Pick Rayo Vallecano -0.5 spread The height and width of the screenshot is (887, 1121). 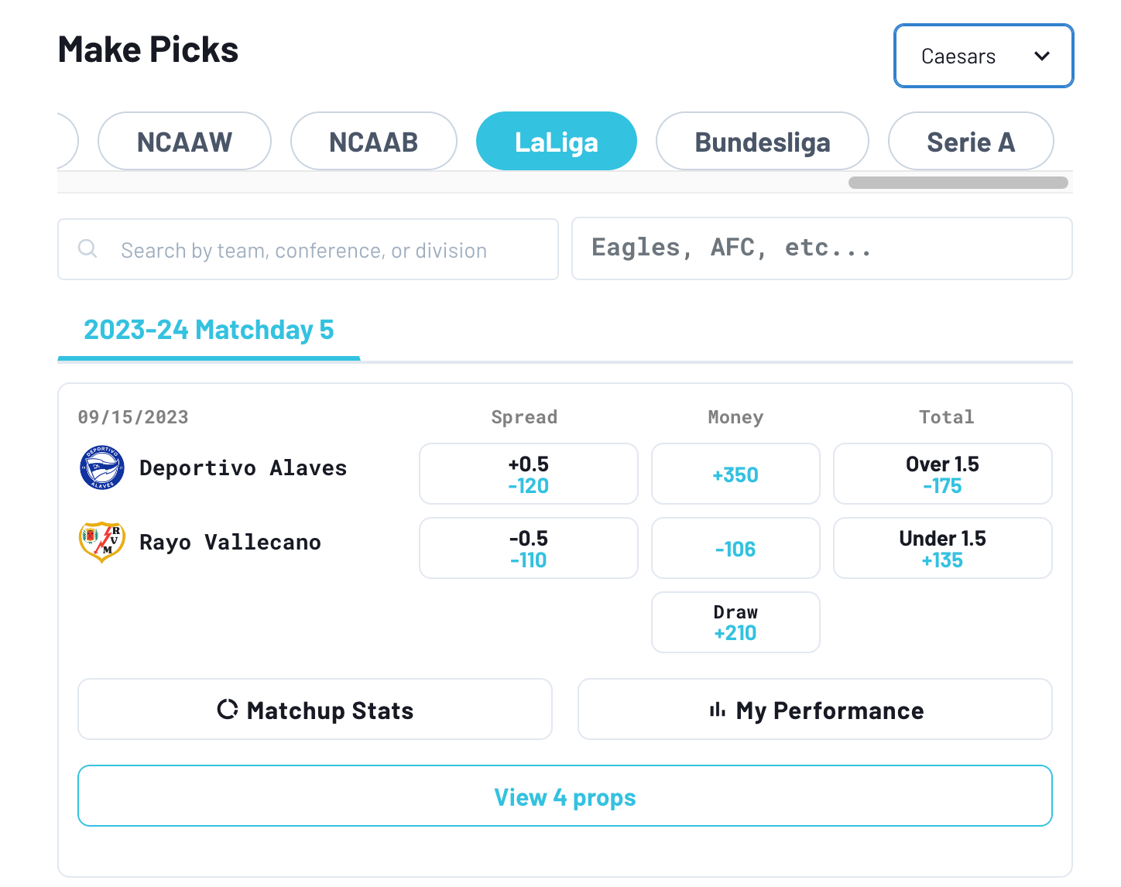point(529,548)
